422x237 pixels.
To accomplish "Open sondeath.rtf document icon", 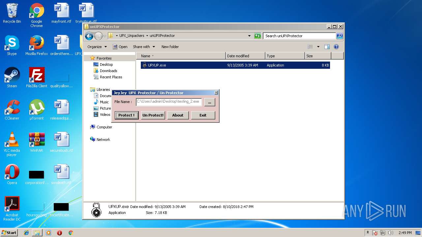I will click(x=61, y=175).
